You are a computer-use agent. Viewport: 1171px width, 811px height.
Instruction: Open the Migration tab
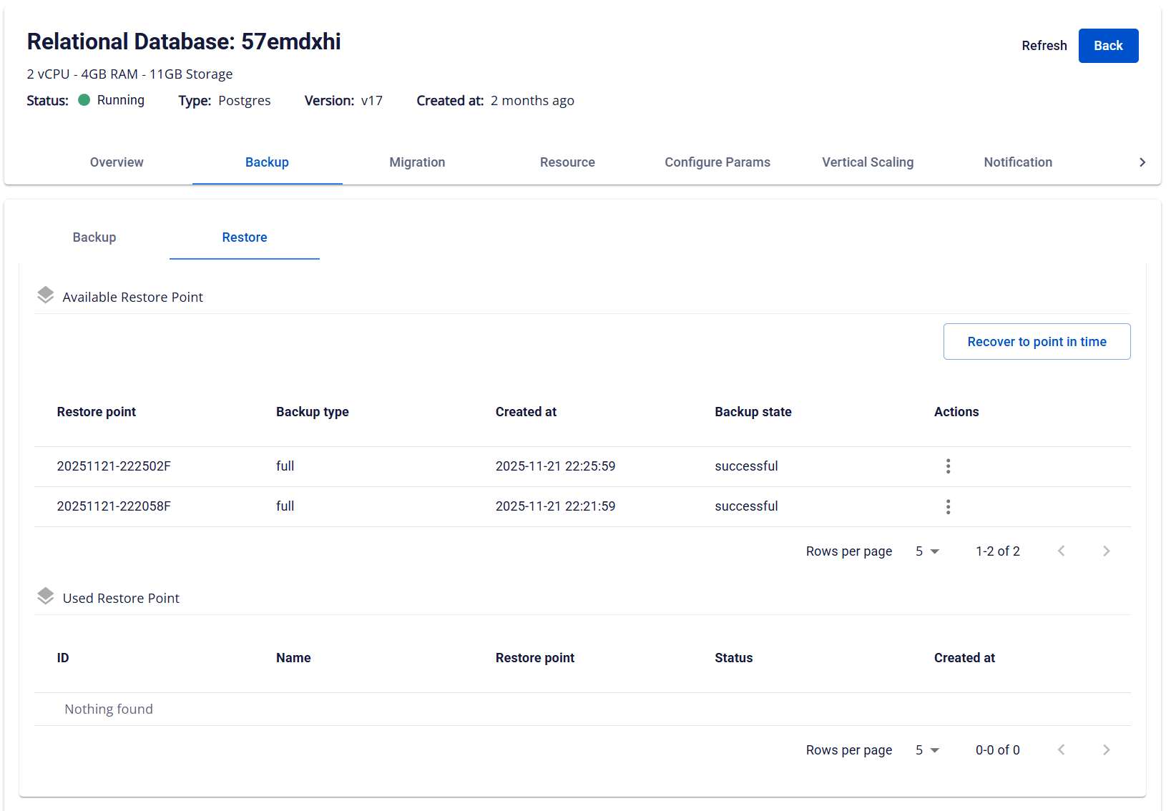417,162
